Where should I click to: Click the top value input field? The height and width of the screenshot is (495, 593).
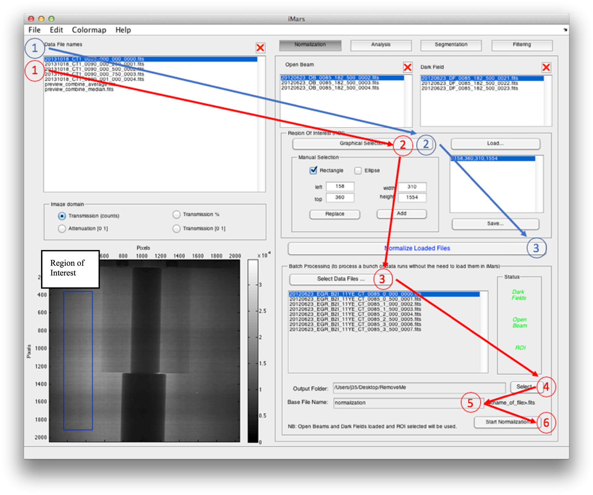[340, 198]
